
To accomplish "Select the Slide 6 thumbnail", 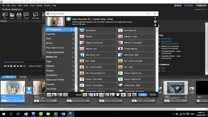I will [x=175, y=88].
